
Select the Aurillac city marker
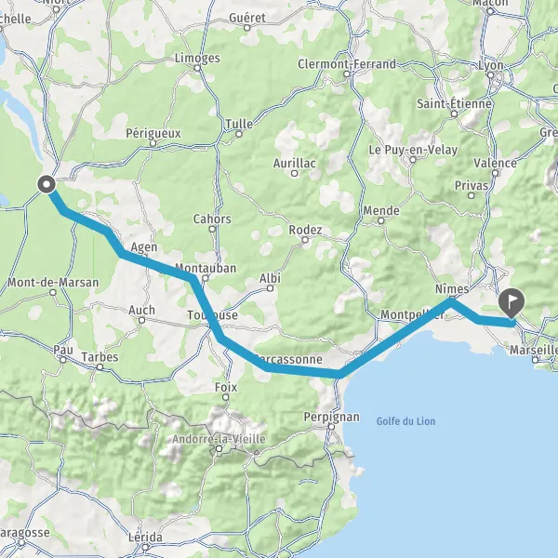294,174
